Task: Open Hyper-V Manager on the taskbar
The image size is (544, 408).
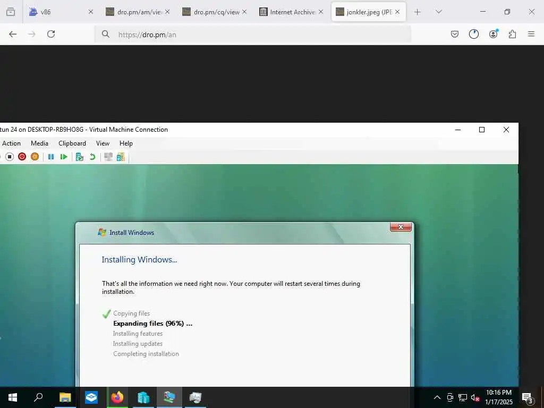Action: click(x=143, y=397)
